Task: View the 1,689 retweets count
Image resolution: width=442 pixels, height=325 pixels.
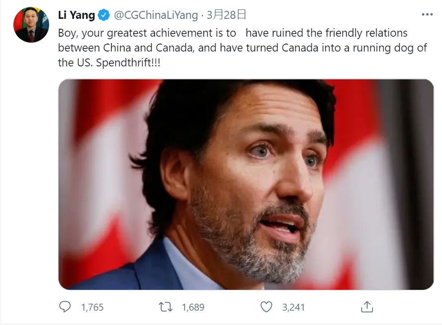Action: (193, 307)
